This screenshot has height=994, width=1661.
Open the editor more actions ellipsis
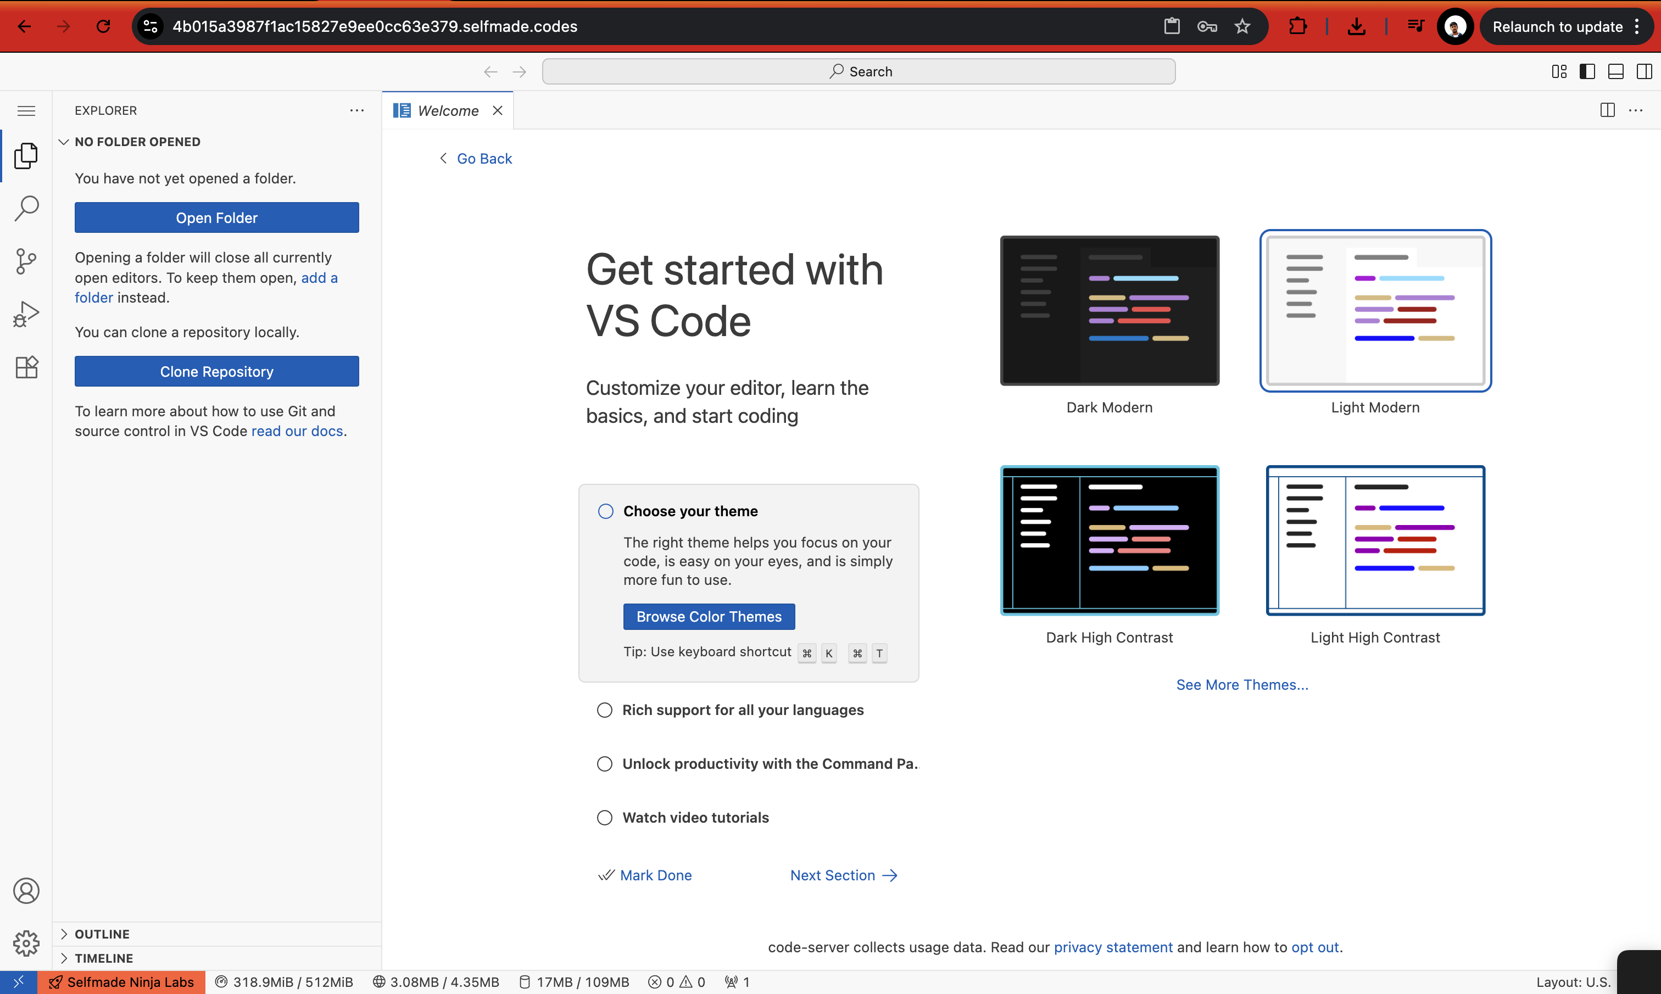pyautogui.click(x=1636, y=110)
